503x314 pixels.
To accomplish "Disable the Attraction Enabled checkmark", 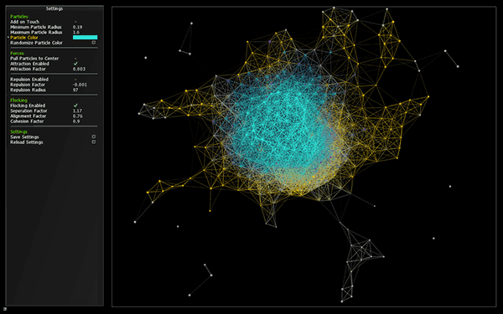I will (x=75, y=64).
